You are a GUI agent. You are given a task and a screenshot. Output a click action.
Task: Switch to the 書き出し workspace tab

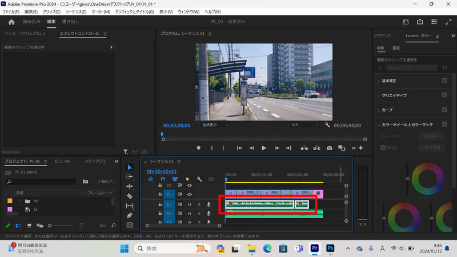click(x=71, y=22)
